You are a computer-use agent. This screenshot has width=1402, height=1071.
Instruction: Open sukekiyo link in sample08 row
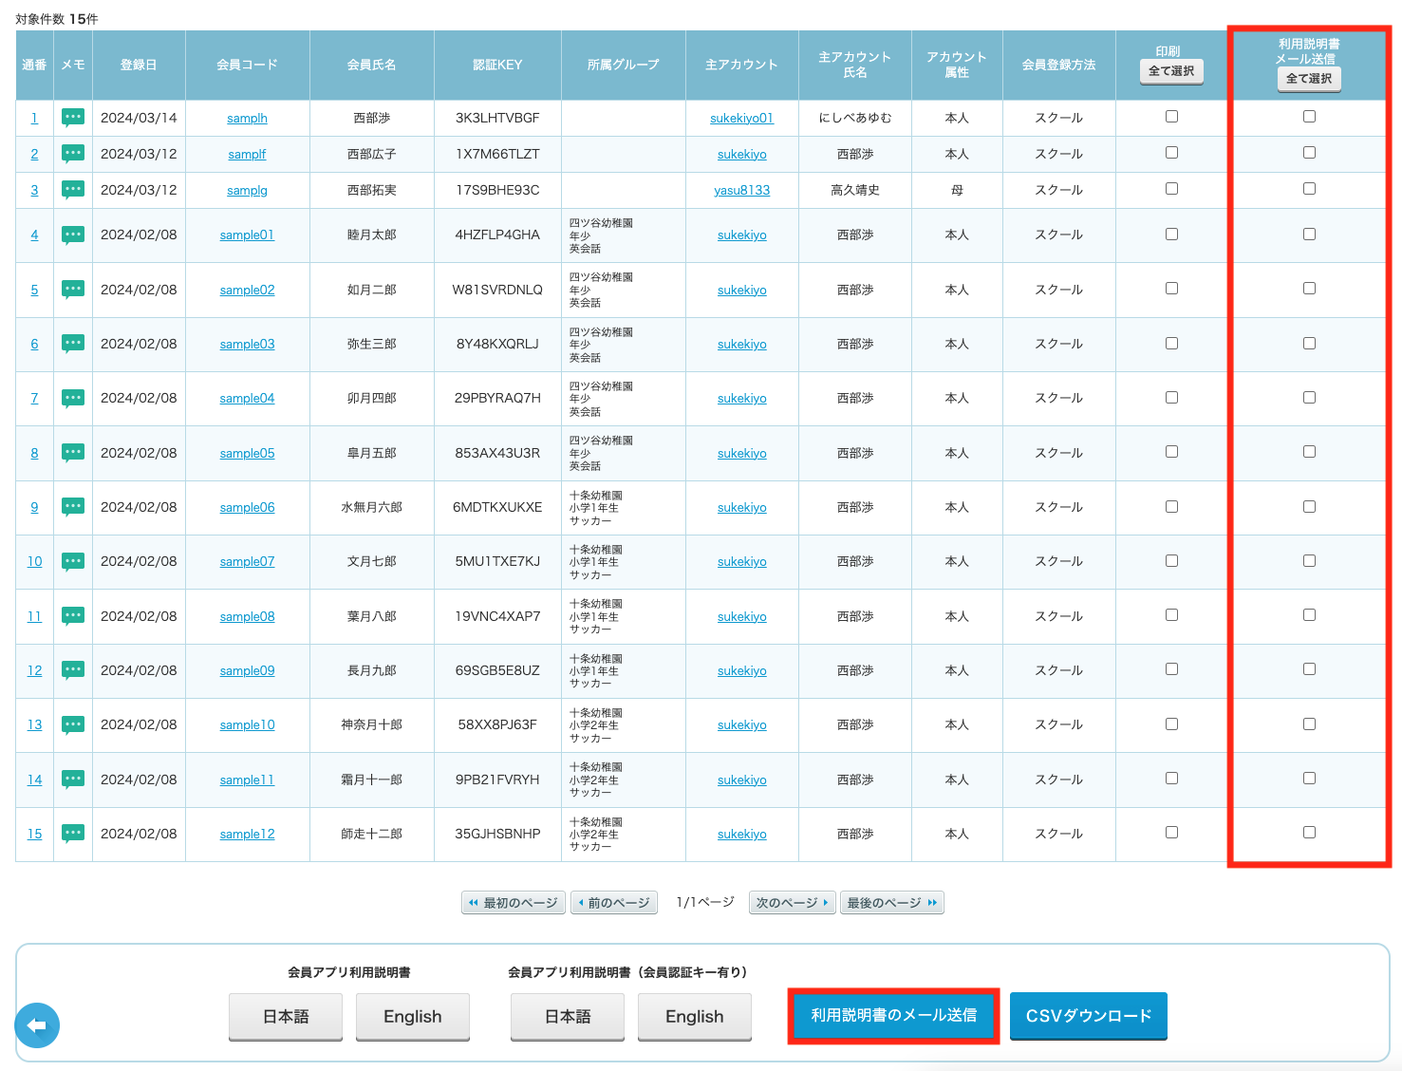point(741,616)
